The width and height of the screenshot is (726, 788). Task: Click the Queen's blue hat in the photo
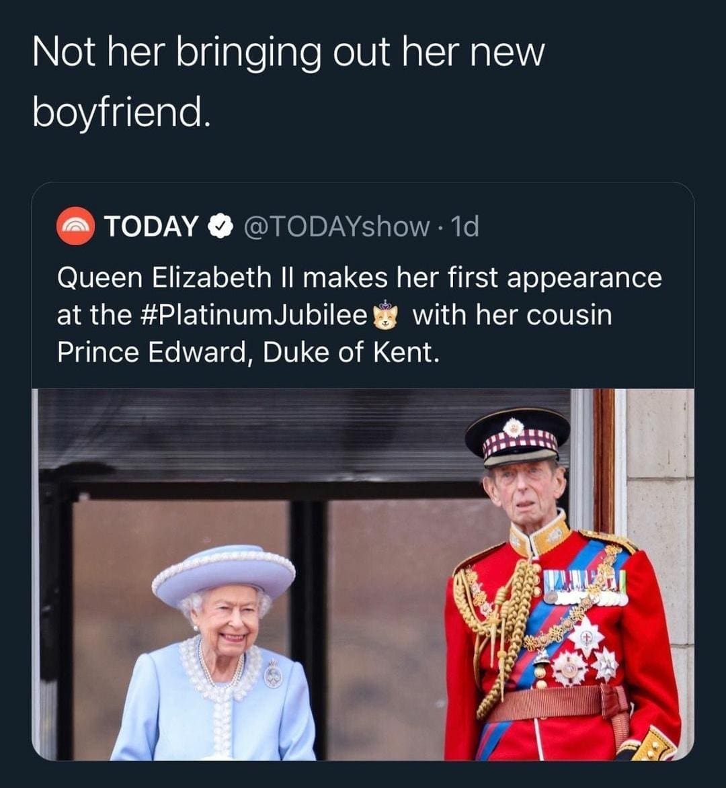[223, 571]
